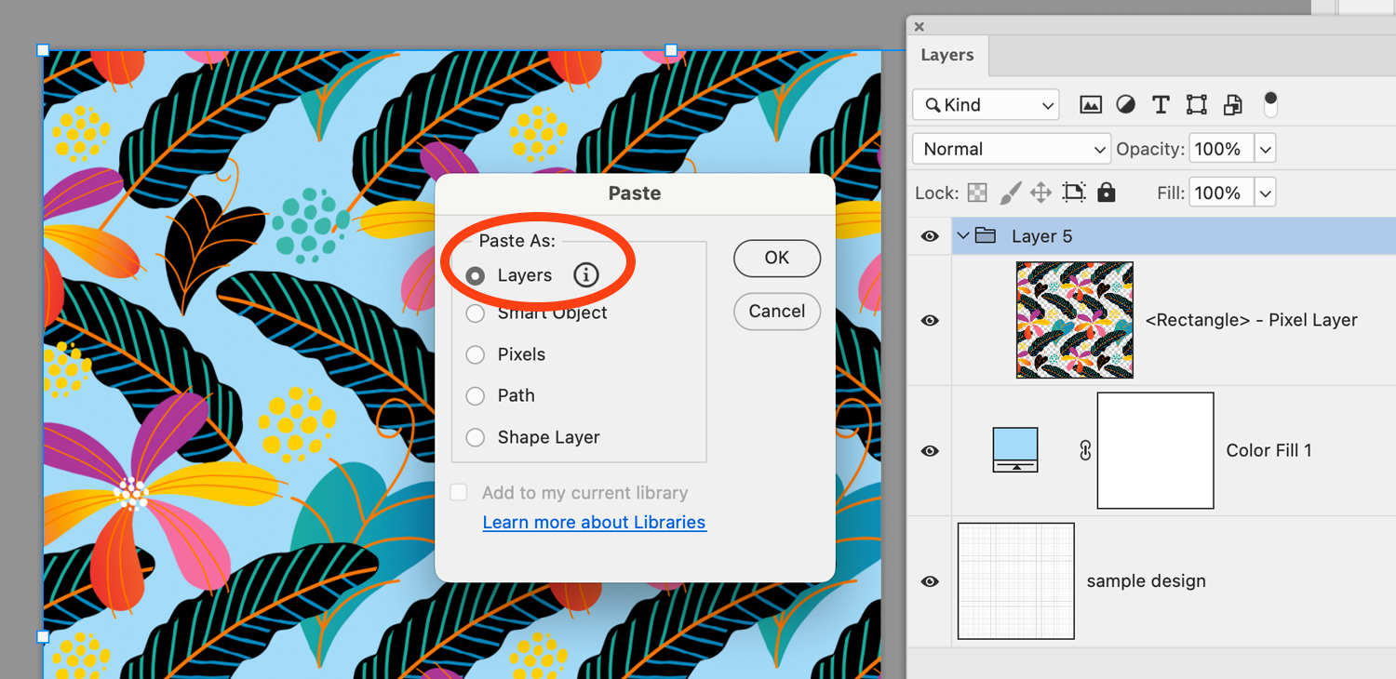Enable Lock transparent pixels

(x=977, y=192)
